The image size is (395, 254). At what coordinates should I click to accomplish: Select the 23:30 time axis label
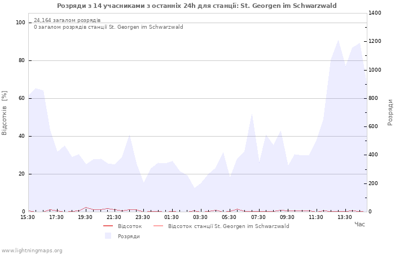pos(143,217)
